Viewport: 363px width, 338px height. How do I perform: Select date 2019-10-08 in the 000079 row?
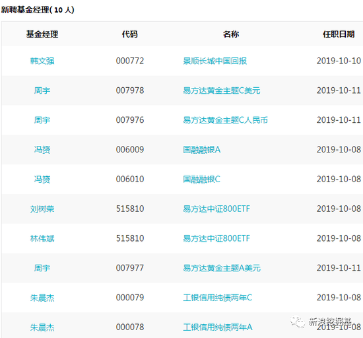[339, 298]
